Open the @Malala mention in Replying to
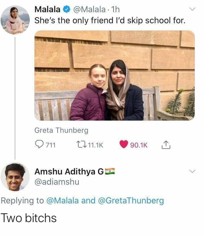 tap(62, 201)
